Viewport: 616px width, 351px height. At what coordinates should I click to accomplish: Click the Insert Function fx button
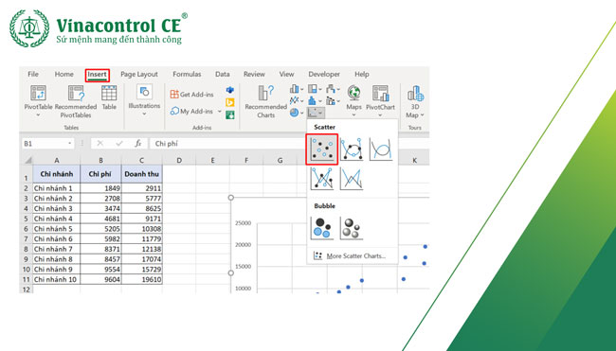click(138, 144)
